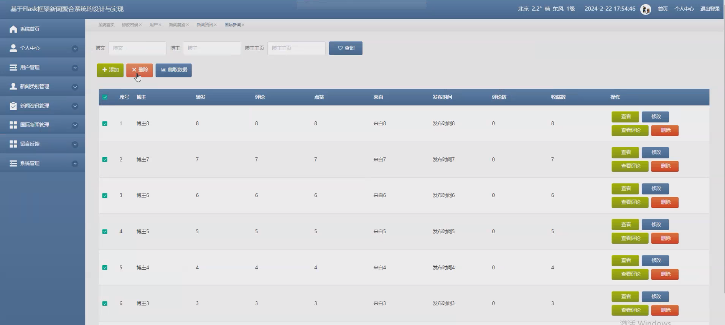Image resolution: width=725 pixels, height=325 pixels.
Task: Switch to the 系统首页 tab
Action: (x=106, y=25)
